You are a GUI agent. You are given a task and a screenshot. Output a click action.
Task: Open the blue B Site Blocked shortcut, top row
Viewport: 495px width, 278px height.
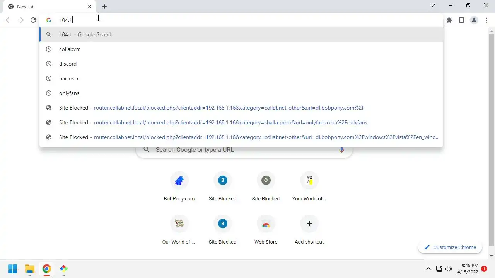click(222, 187)
